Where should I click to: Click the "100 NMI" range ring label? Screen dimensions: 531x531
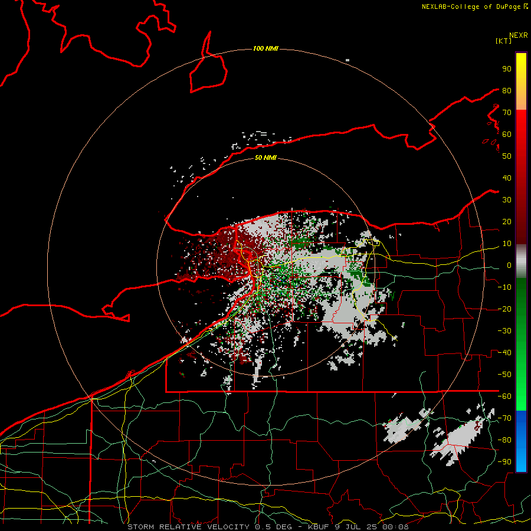(266, 49)
